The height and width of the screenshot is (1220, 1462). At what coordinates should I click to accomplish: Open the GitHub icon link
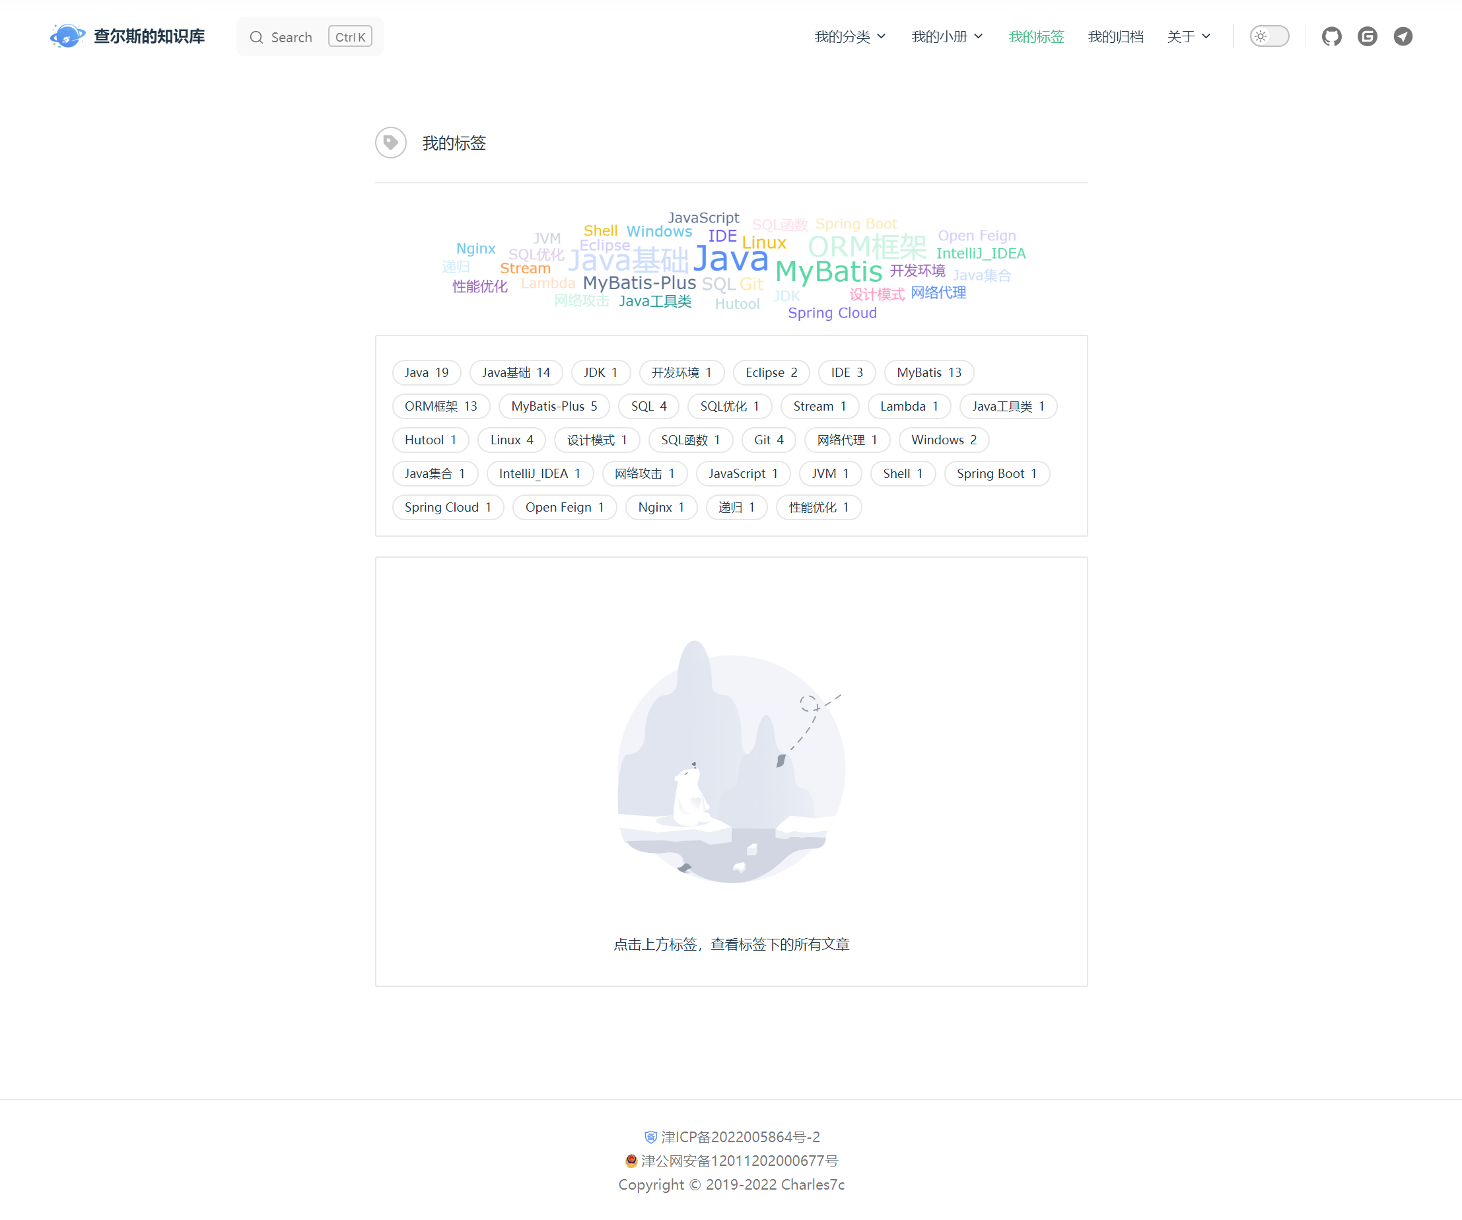click(1331, 36)
